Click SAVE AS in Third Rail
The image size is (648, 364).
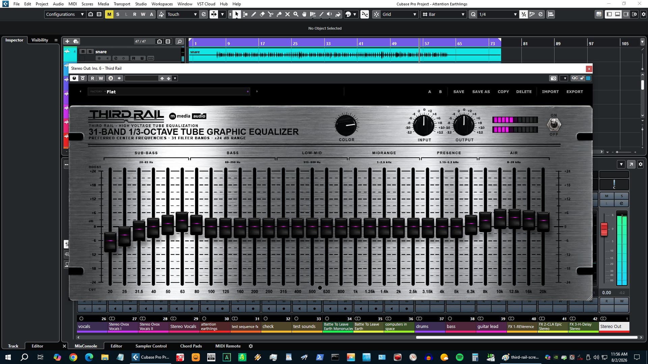pyautogui.click(x=481, y=92)
